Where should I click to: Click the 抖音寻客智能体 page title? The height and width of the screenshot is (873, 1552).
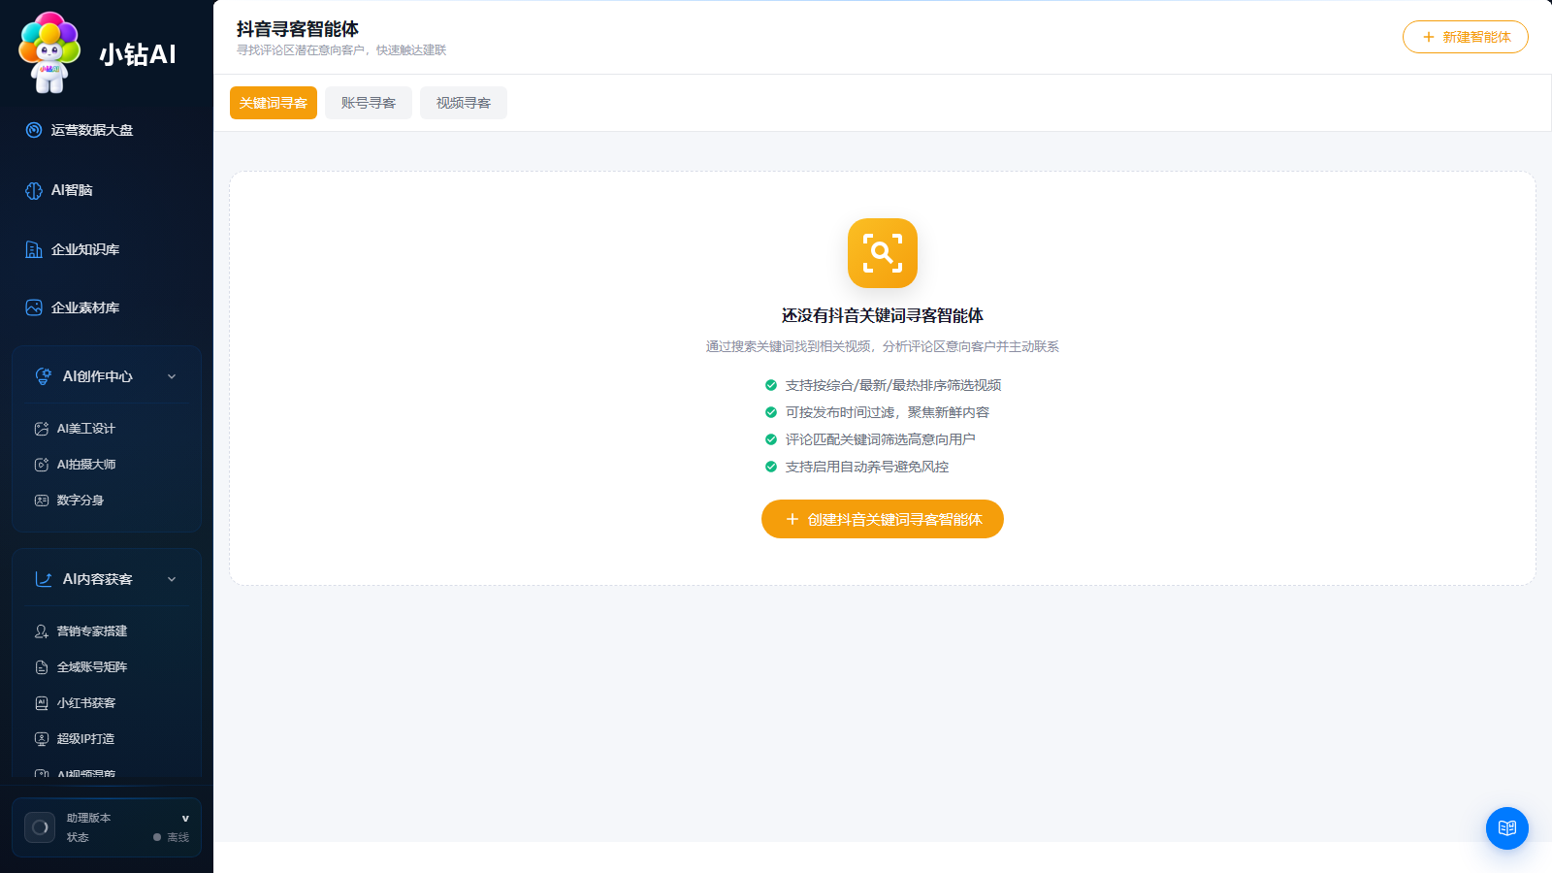point(298,29)
